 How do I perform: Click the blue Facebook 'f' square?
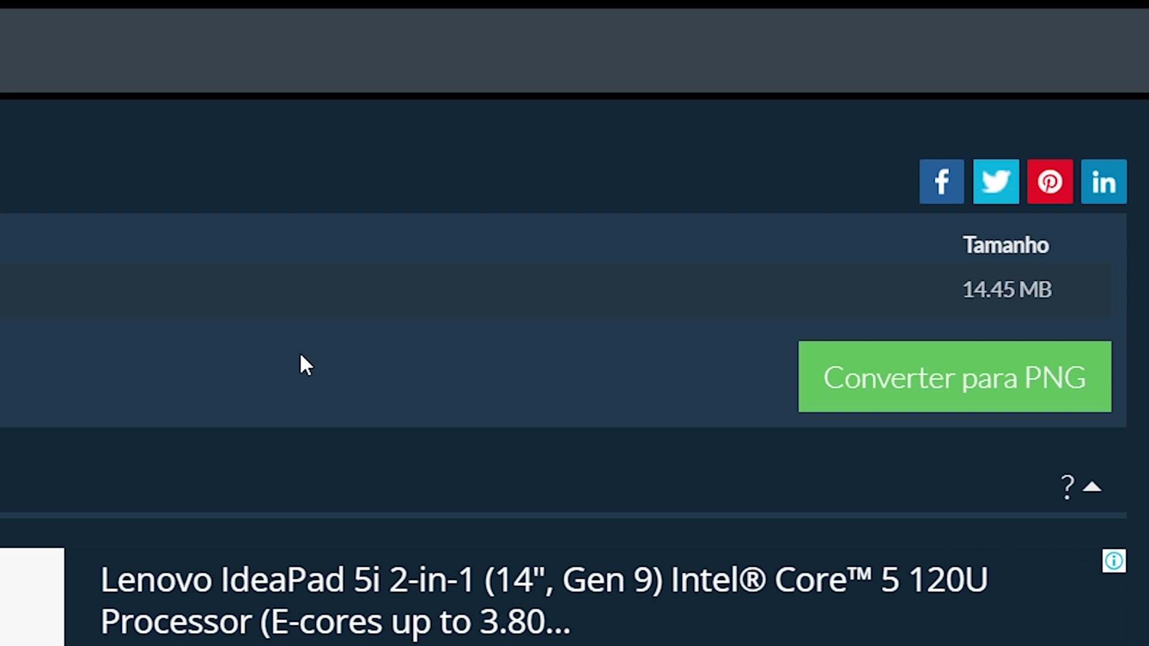pos(941,182)
